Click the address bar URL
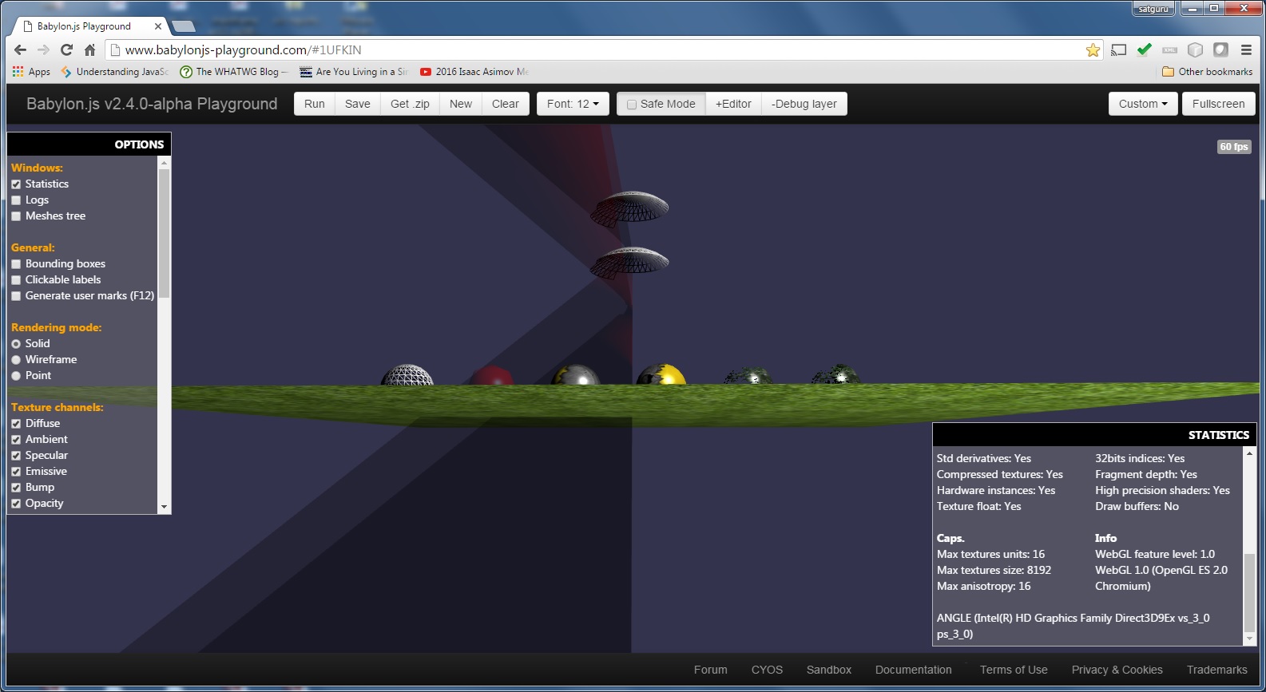The width and height of the screenshot is (1266, 692). (244, 49)
